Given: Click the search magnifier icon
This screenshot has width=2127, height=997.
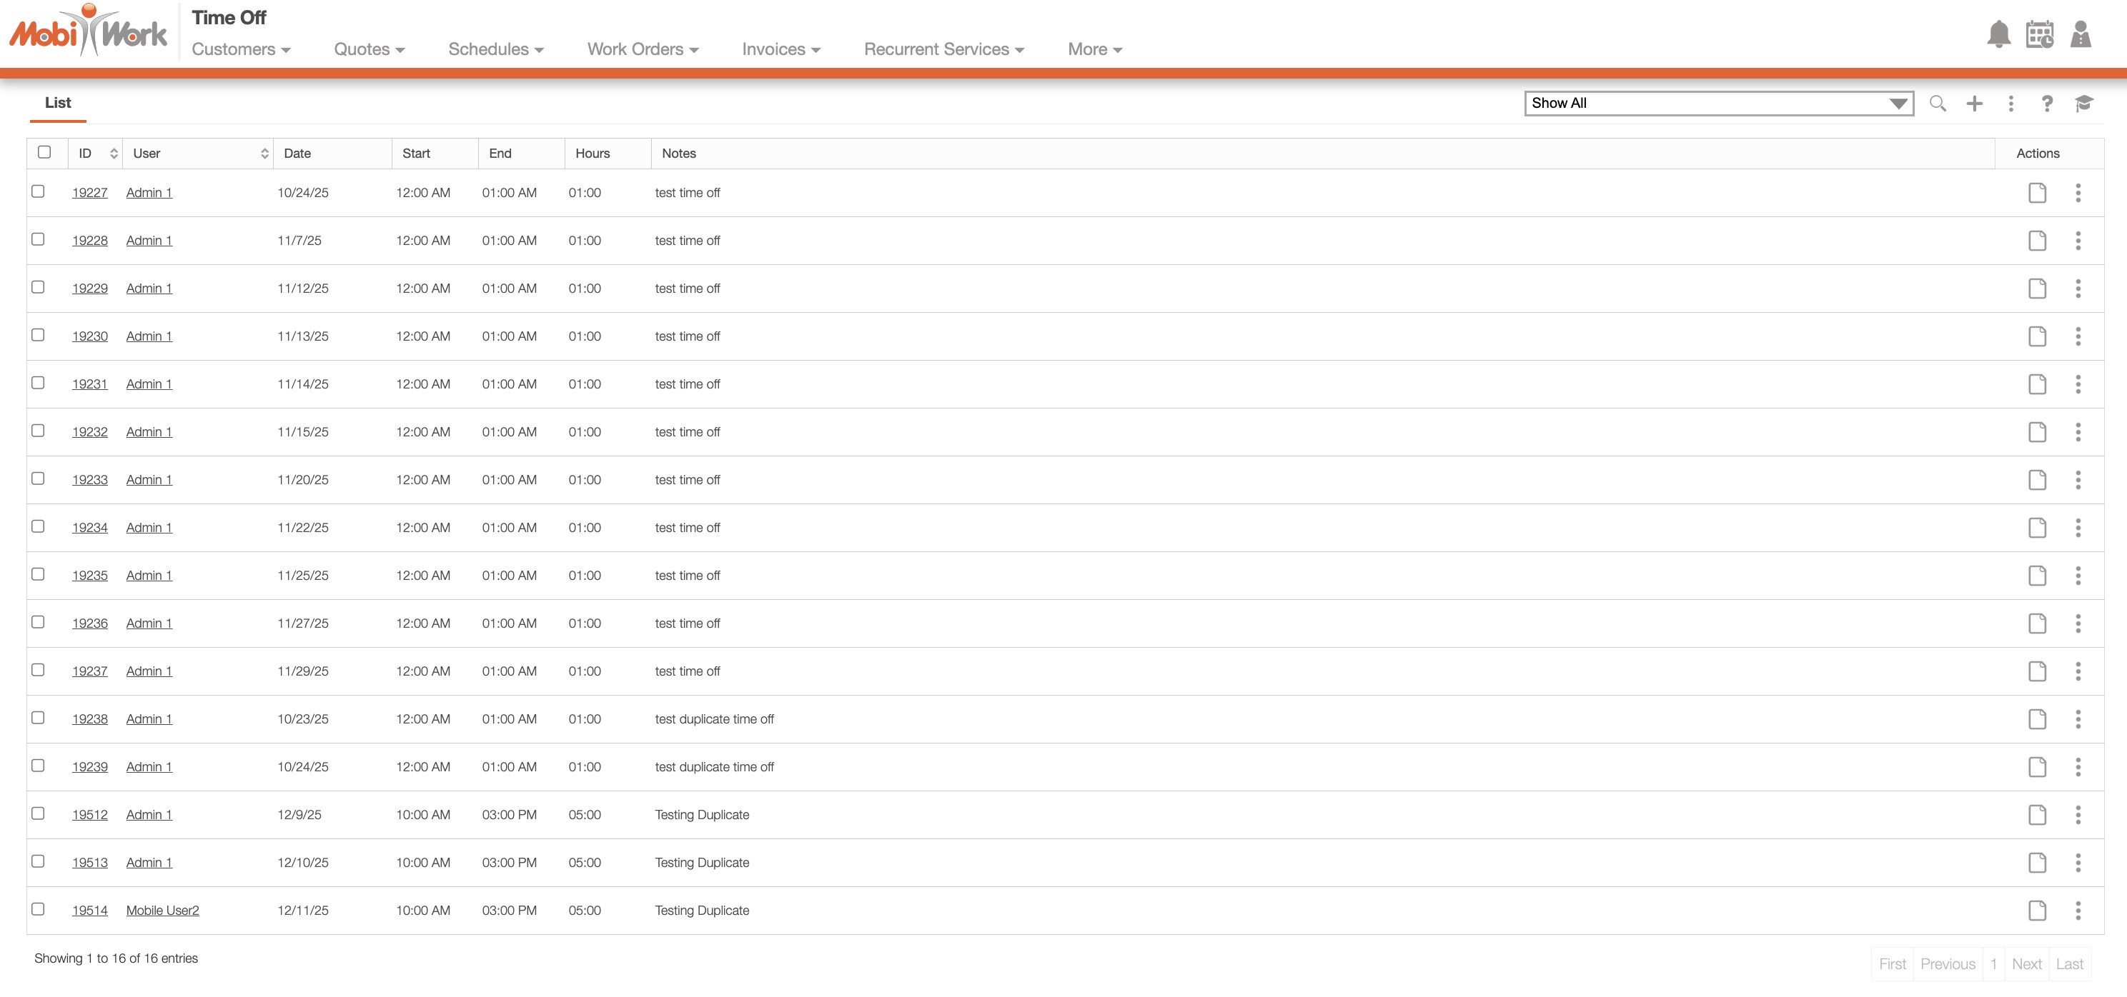Looking at the screenshot, I should [1937, 103].
